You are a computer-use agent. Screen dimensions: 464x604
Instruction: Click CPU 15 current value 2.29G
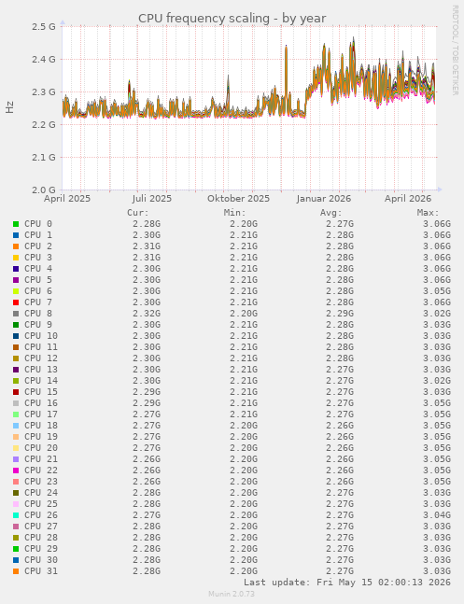click(147, 391)
